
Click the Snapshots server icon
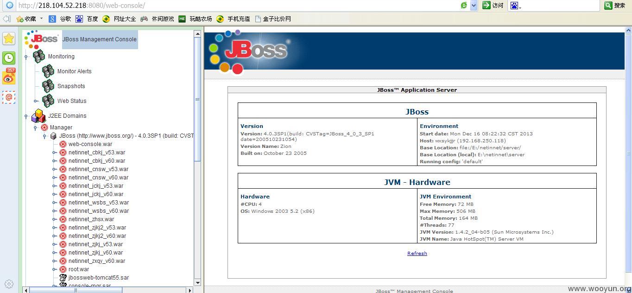click(48, 86)
